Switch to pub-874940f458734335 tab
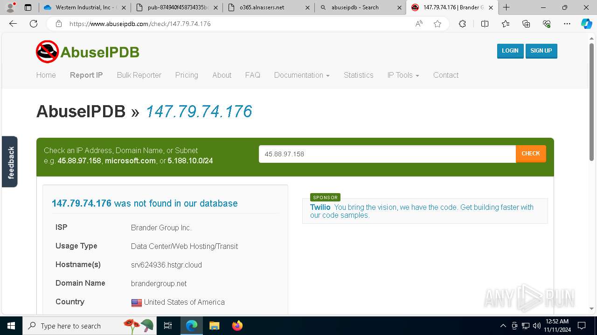Image resolution: width=597 pixels, height=335 pixels. coord(175,7)
